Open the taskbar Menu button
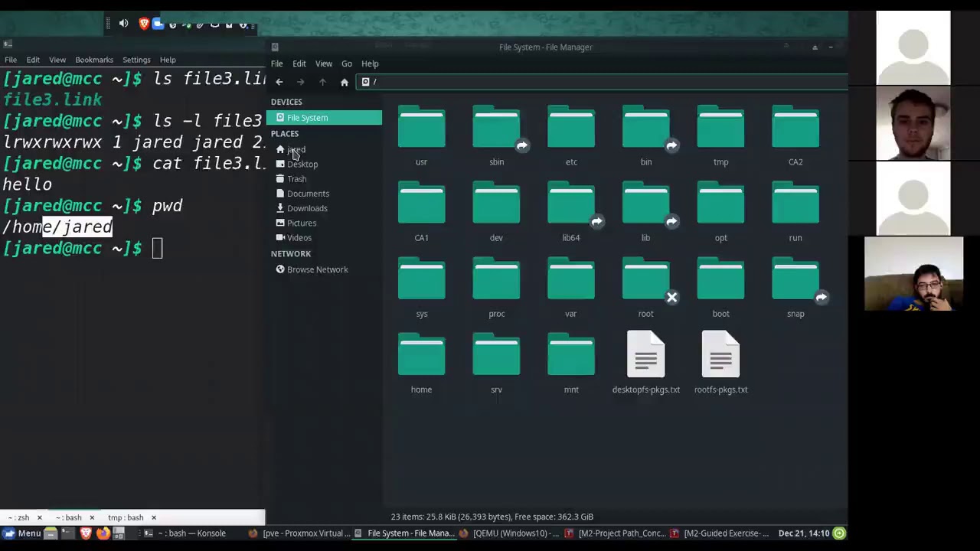The height and width of the screenshot is (551, 980). [21, 533]
